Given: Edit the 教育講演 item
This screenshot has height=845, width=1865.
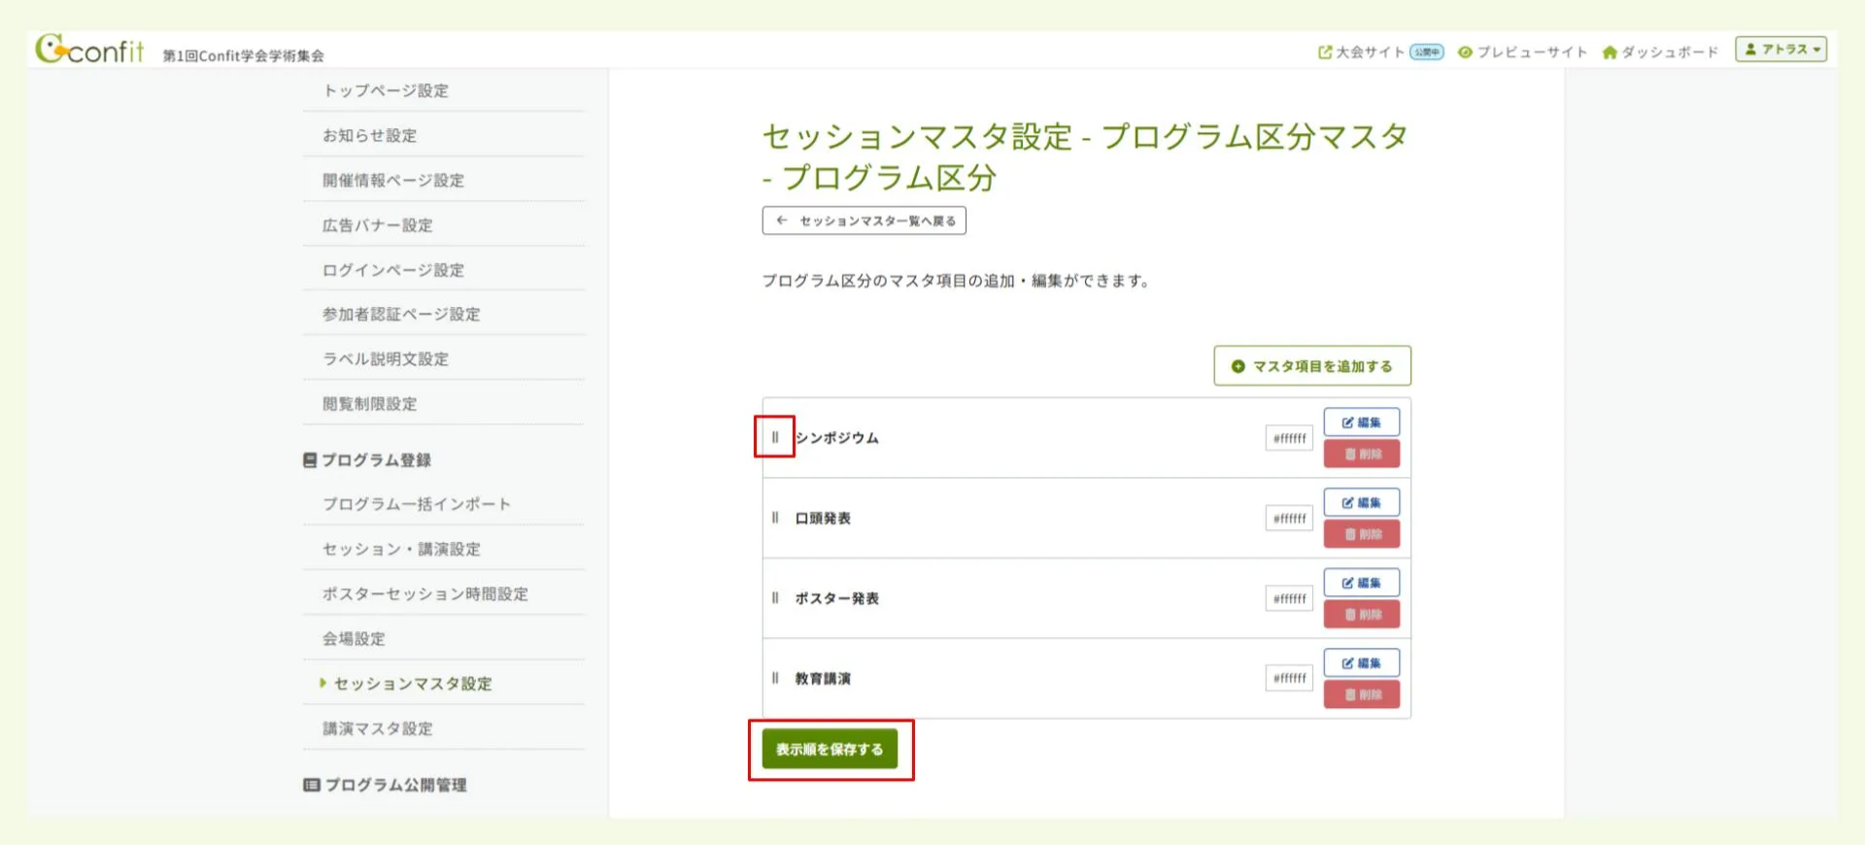Looking at the screenshot, I should coord(1361,662).
